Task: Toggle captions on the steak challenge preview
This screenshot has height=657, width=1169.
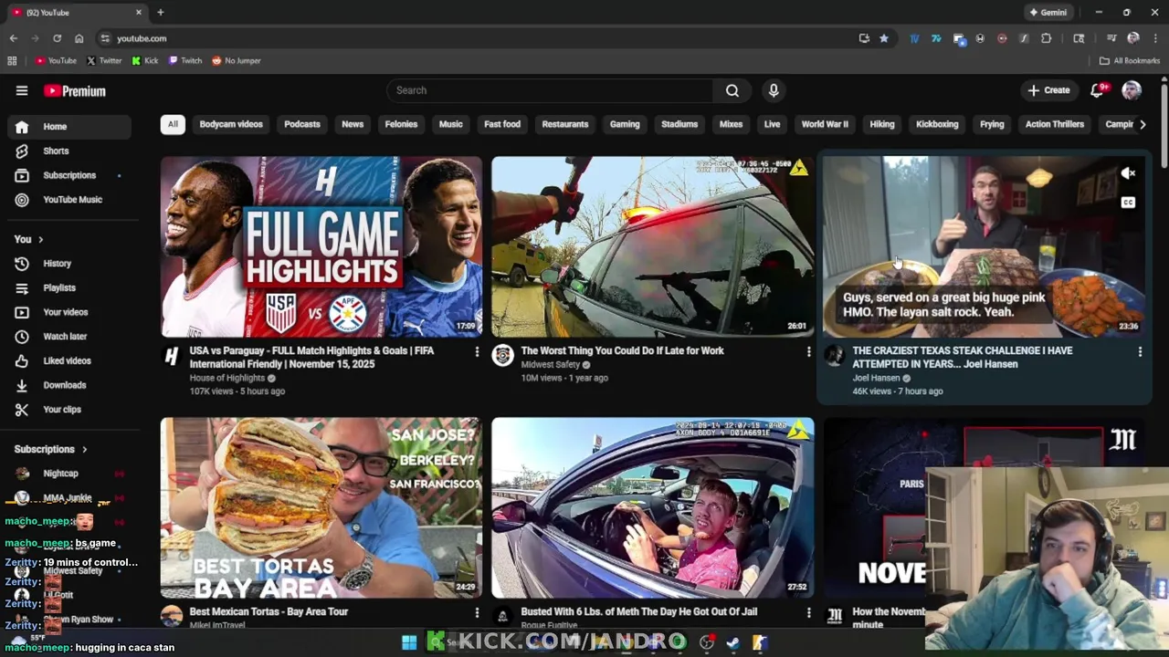Action: (1128, 203)
